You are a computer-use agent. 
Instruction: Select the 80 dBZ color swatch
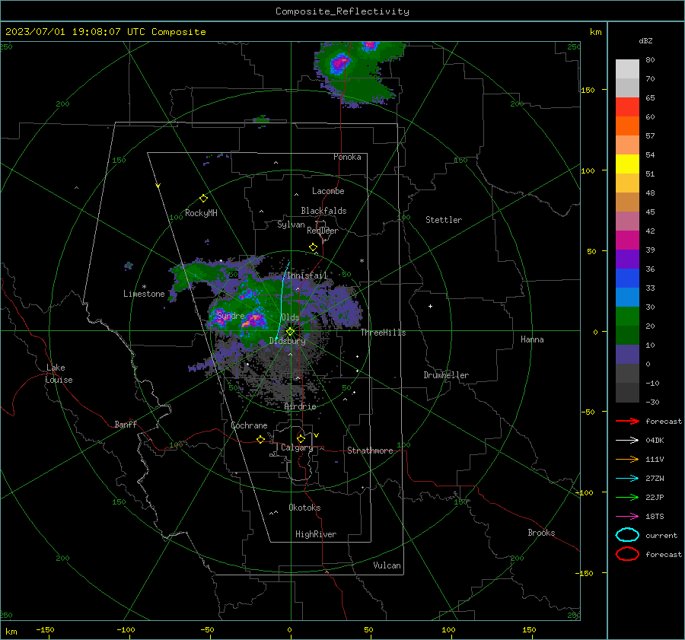(x=627, y=68)
